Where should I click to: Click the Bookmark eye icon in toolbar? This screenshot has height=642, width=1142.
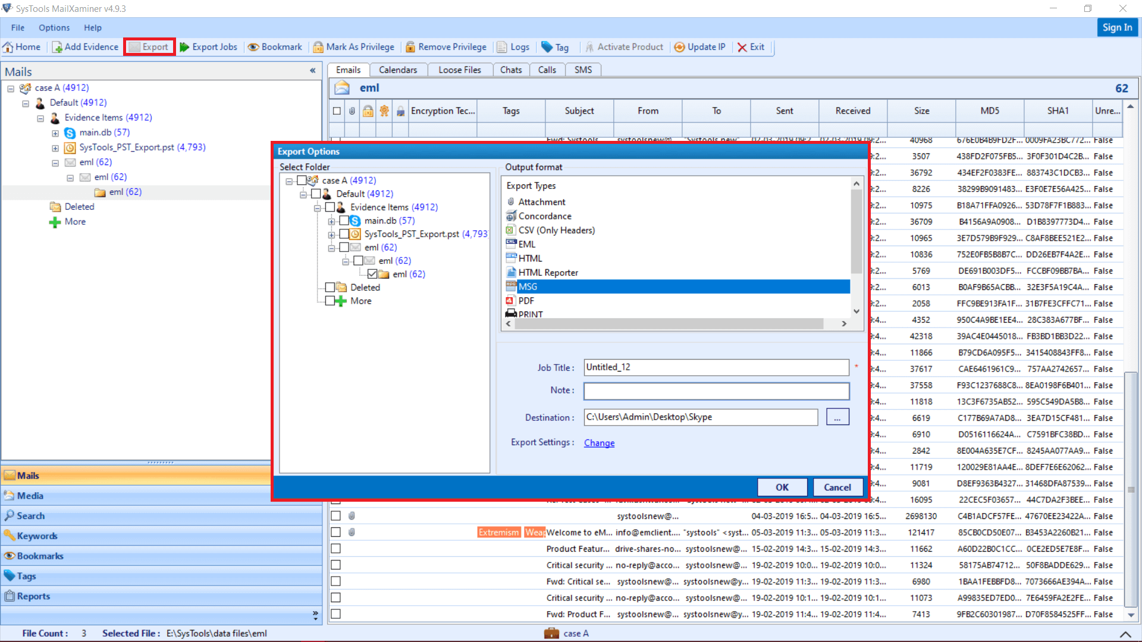point(253,47)
